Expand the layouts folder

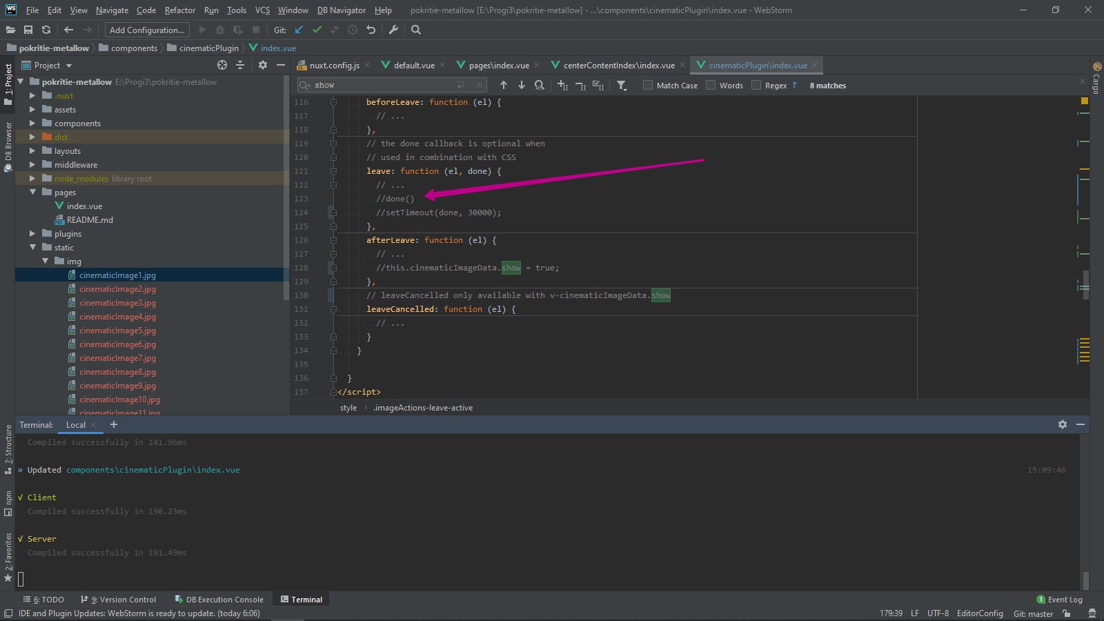point(32,151)
